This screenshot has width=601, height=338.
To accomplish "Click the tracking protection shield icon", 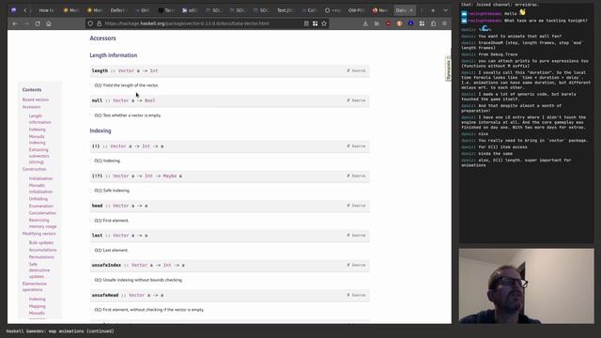I will coord(90,23).
